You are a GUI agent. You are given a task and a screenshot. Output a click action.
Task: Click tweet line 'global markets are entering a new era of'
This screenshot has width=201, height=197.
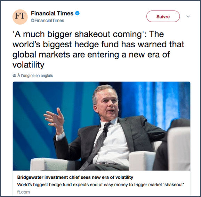coord(91,55)
